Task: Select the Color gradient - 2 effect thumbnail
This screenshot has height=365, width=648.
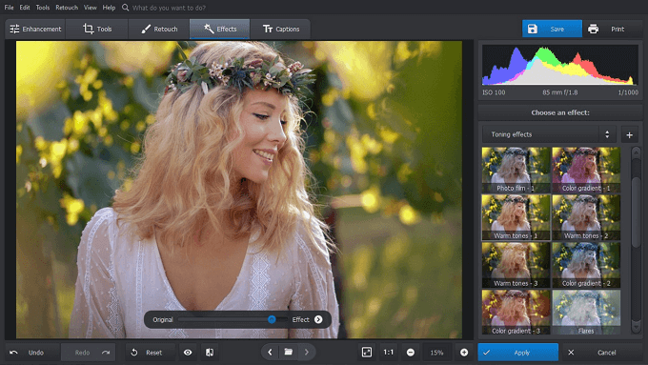Action: [586, 265]
